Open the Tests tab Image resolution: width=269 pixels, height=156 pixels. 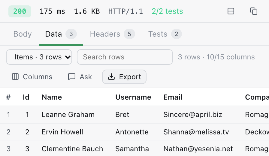[165, 34]
